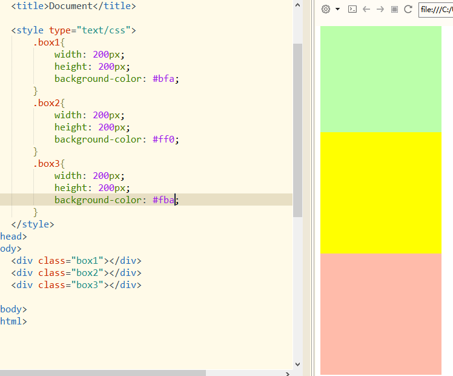Click the editor scroll down arrow
Viewport: 453px width, 376px height.
point(297,364)
